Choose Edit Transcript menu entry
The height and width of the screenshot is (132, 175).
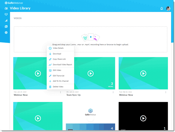tap(60, 76)
